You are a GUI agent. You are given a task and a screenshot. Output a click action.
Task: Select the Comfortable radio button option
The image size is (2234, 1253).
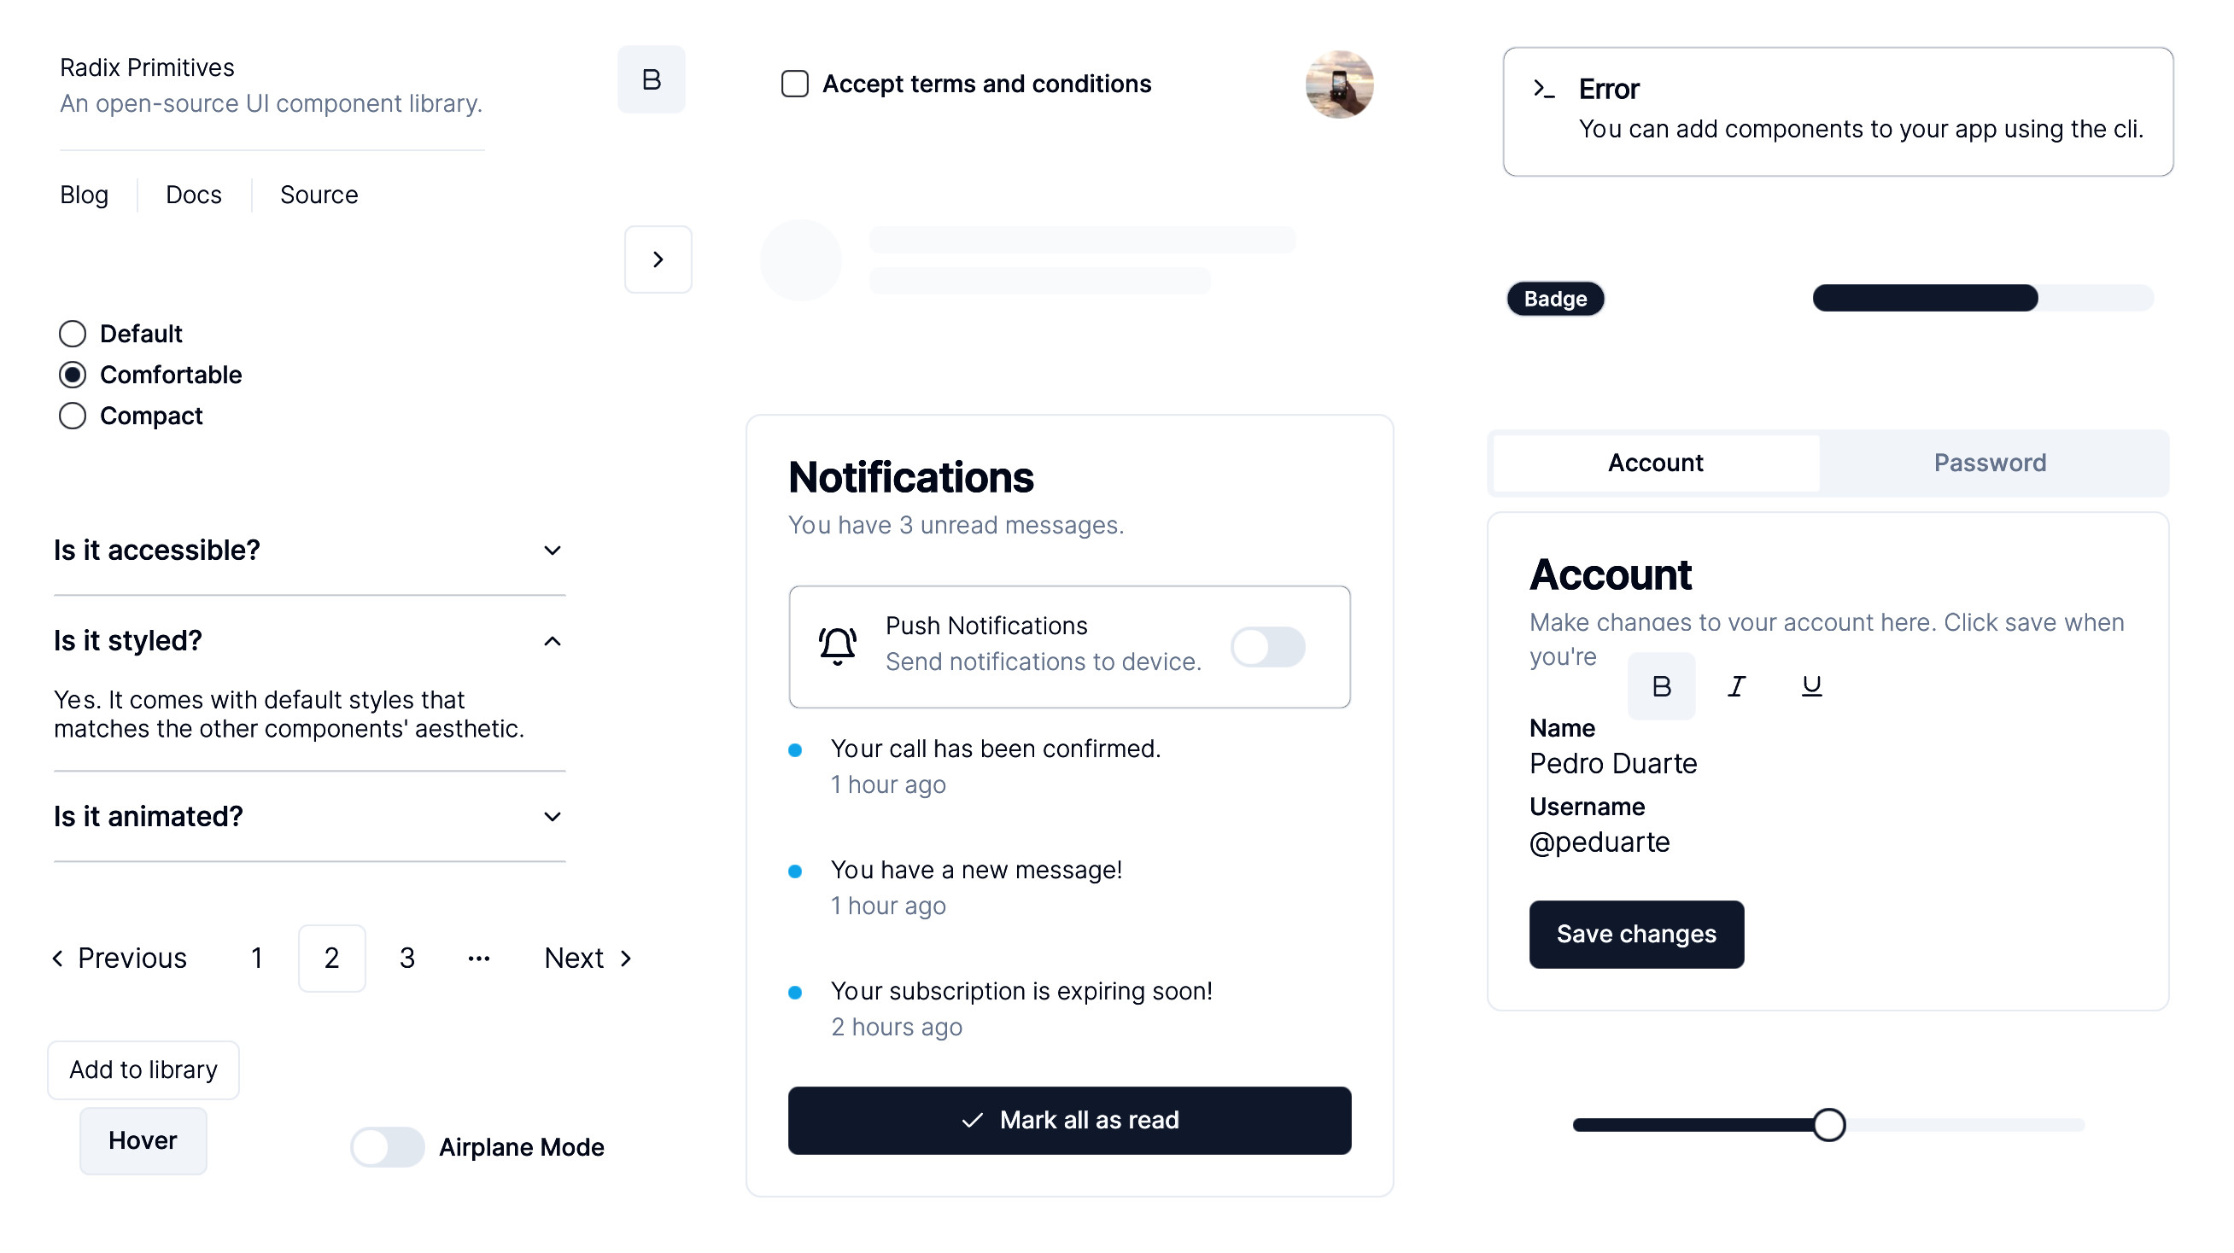point(72,374)
